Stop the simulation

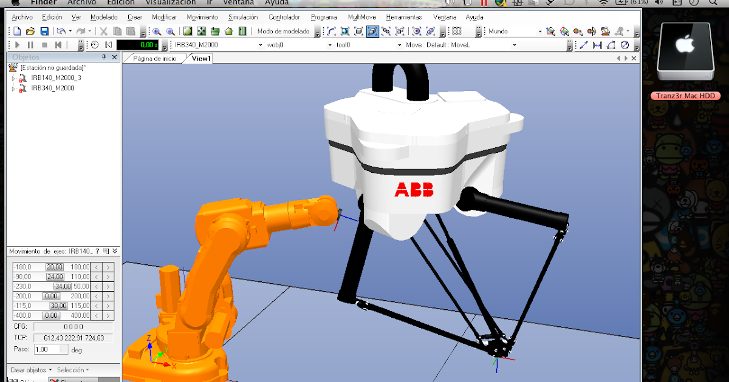(44, 45)
